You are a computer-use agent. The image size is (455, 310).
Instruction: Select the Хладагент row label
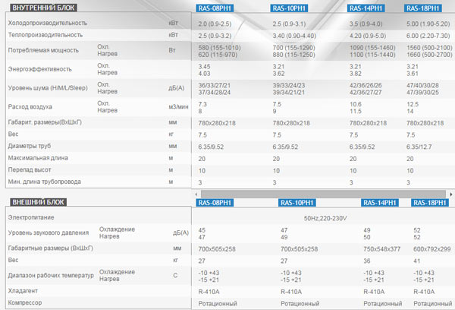click(x=23, y=291)
